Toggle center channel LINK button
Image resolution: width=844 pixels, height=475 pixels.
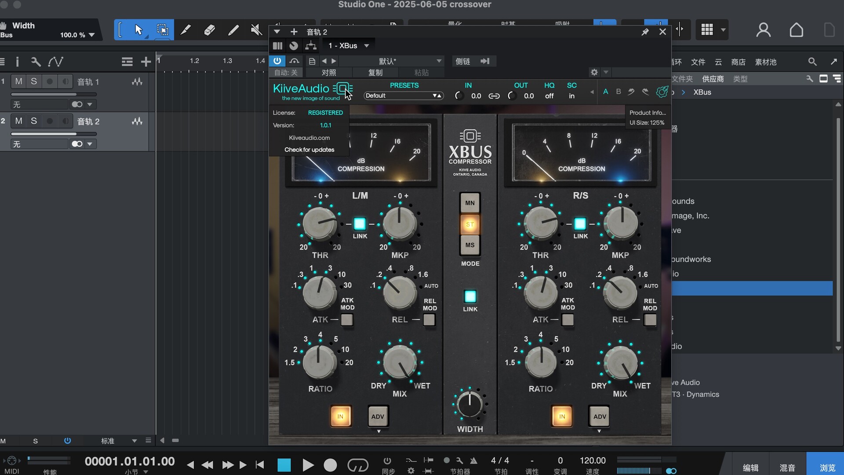click(x=470, y=296)
